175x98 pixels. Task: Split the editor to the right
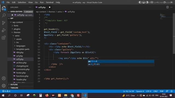click(x=167, y=7)
